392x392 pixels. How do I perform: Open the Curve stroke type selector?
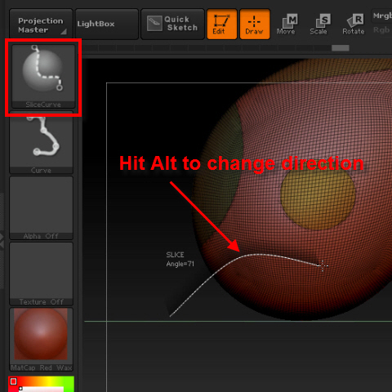(41, 142)
